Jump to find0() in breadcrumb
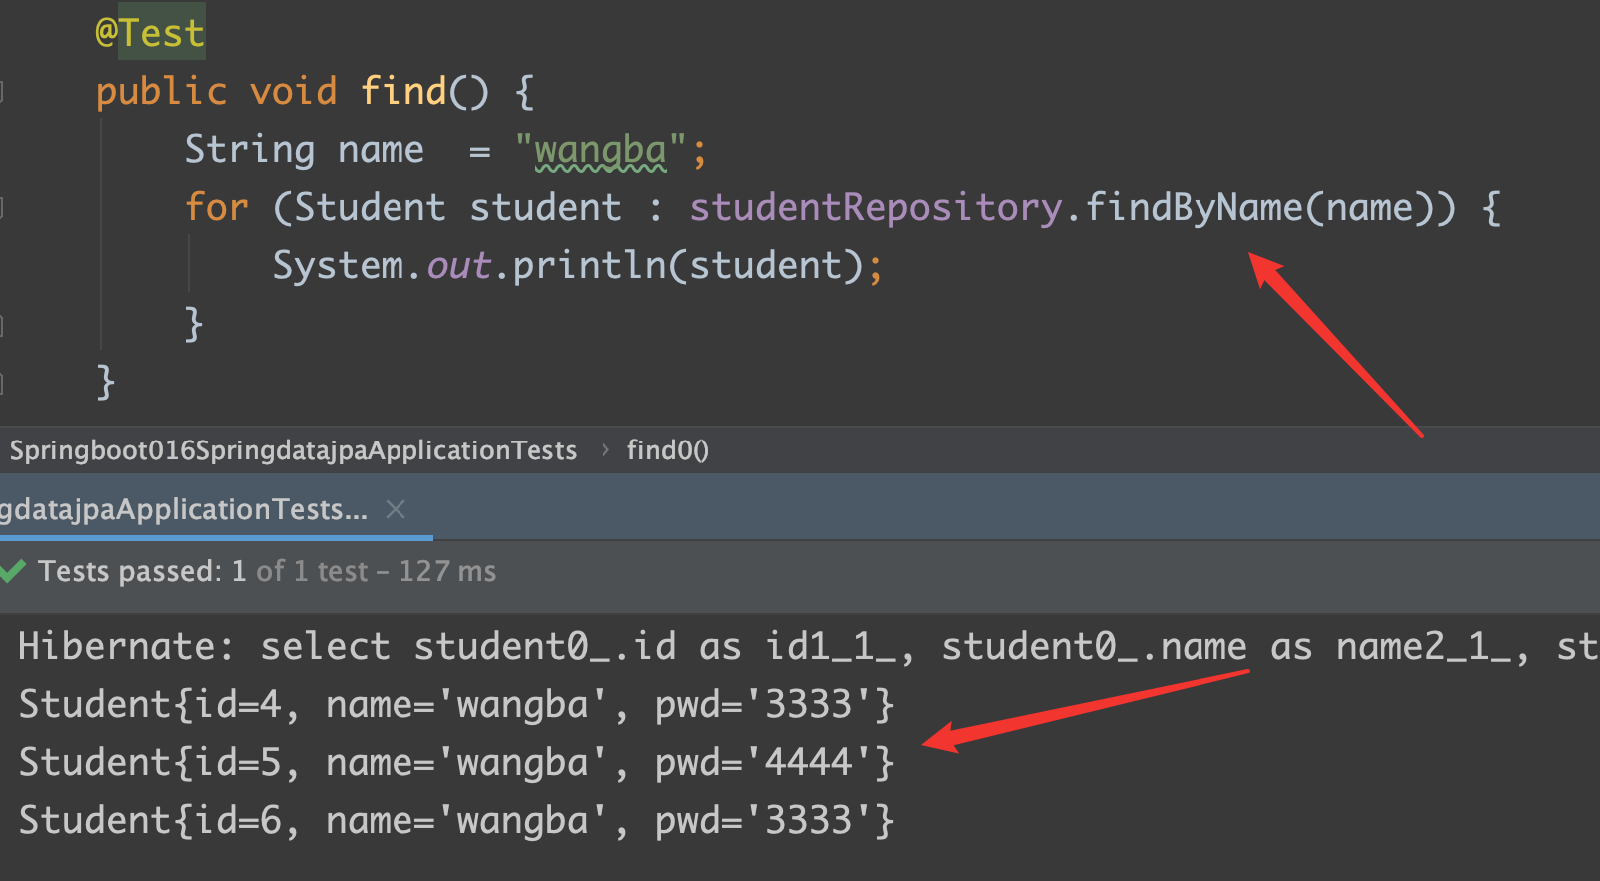Image resolution: width=1600 pixels, height=881 pixels. [667, 450]
